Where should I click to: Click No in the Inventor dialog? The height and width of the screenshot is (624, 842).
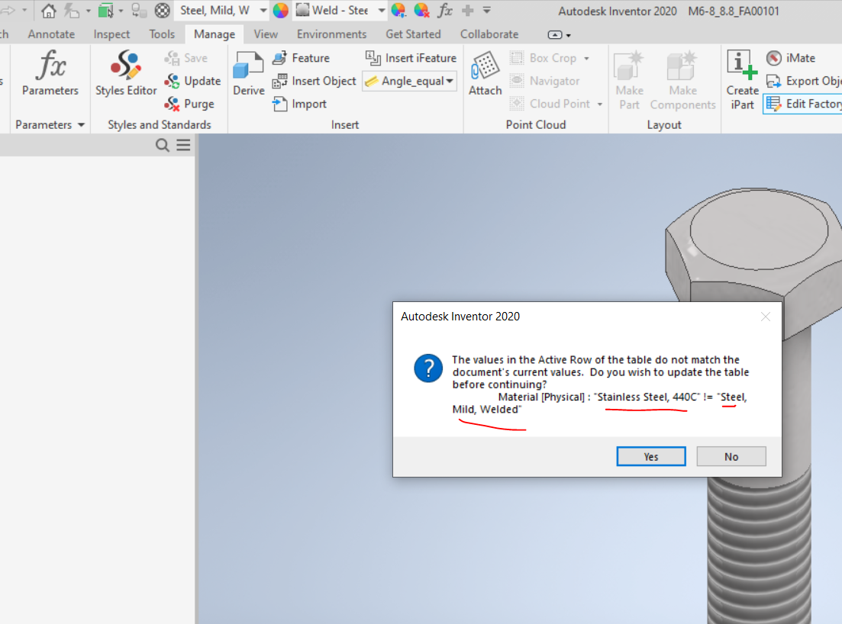point(731,455)
